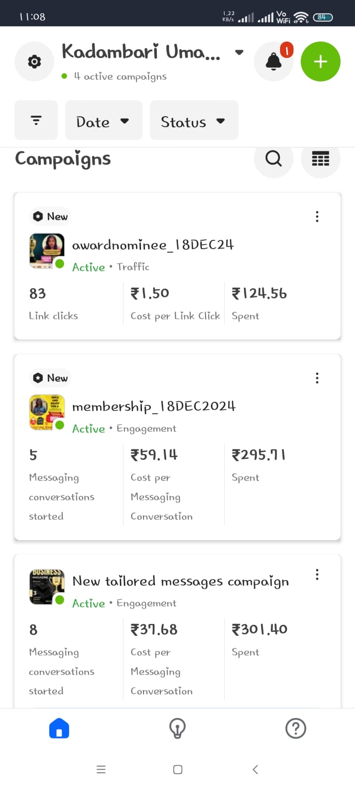
Task: Open more options for membership_18DEC2024 campaign
Action: tap(317, 378)
